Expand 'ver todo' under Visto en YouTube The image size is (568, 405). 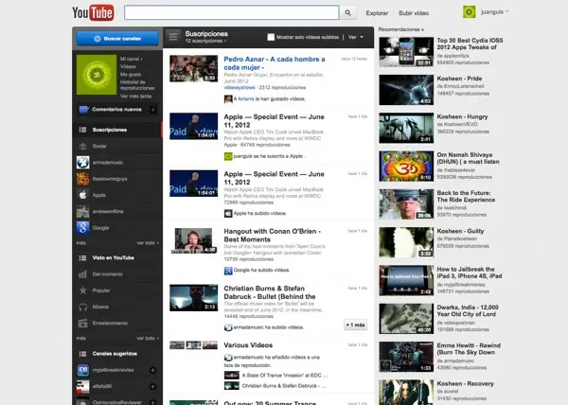coord(148,338)
